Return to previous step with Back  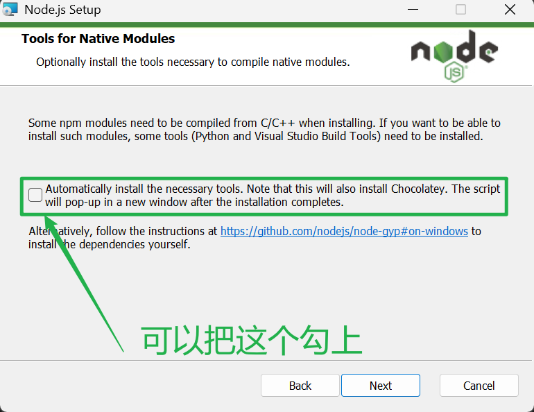pos(300,386)
